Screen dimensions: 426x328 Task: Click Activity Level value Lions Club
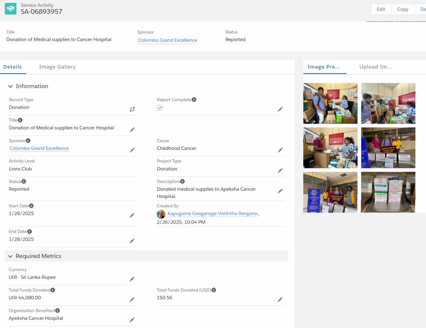click(x=20, y=169)
